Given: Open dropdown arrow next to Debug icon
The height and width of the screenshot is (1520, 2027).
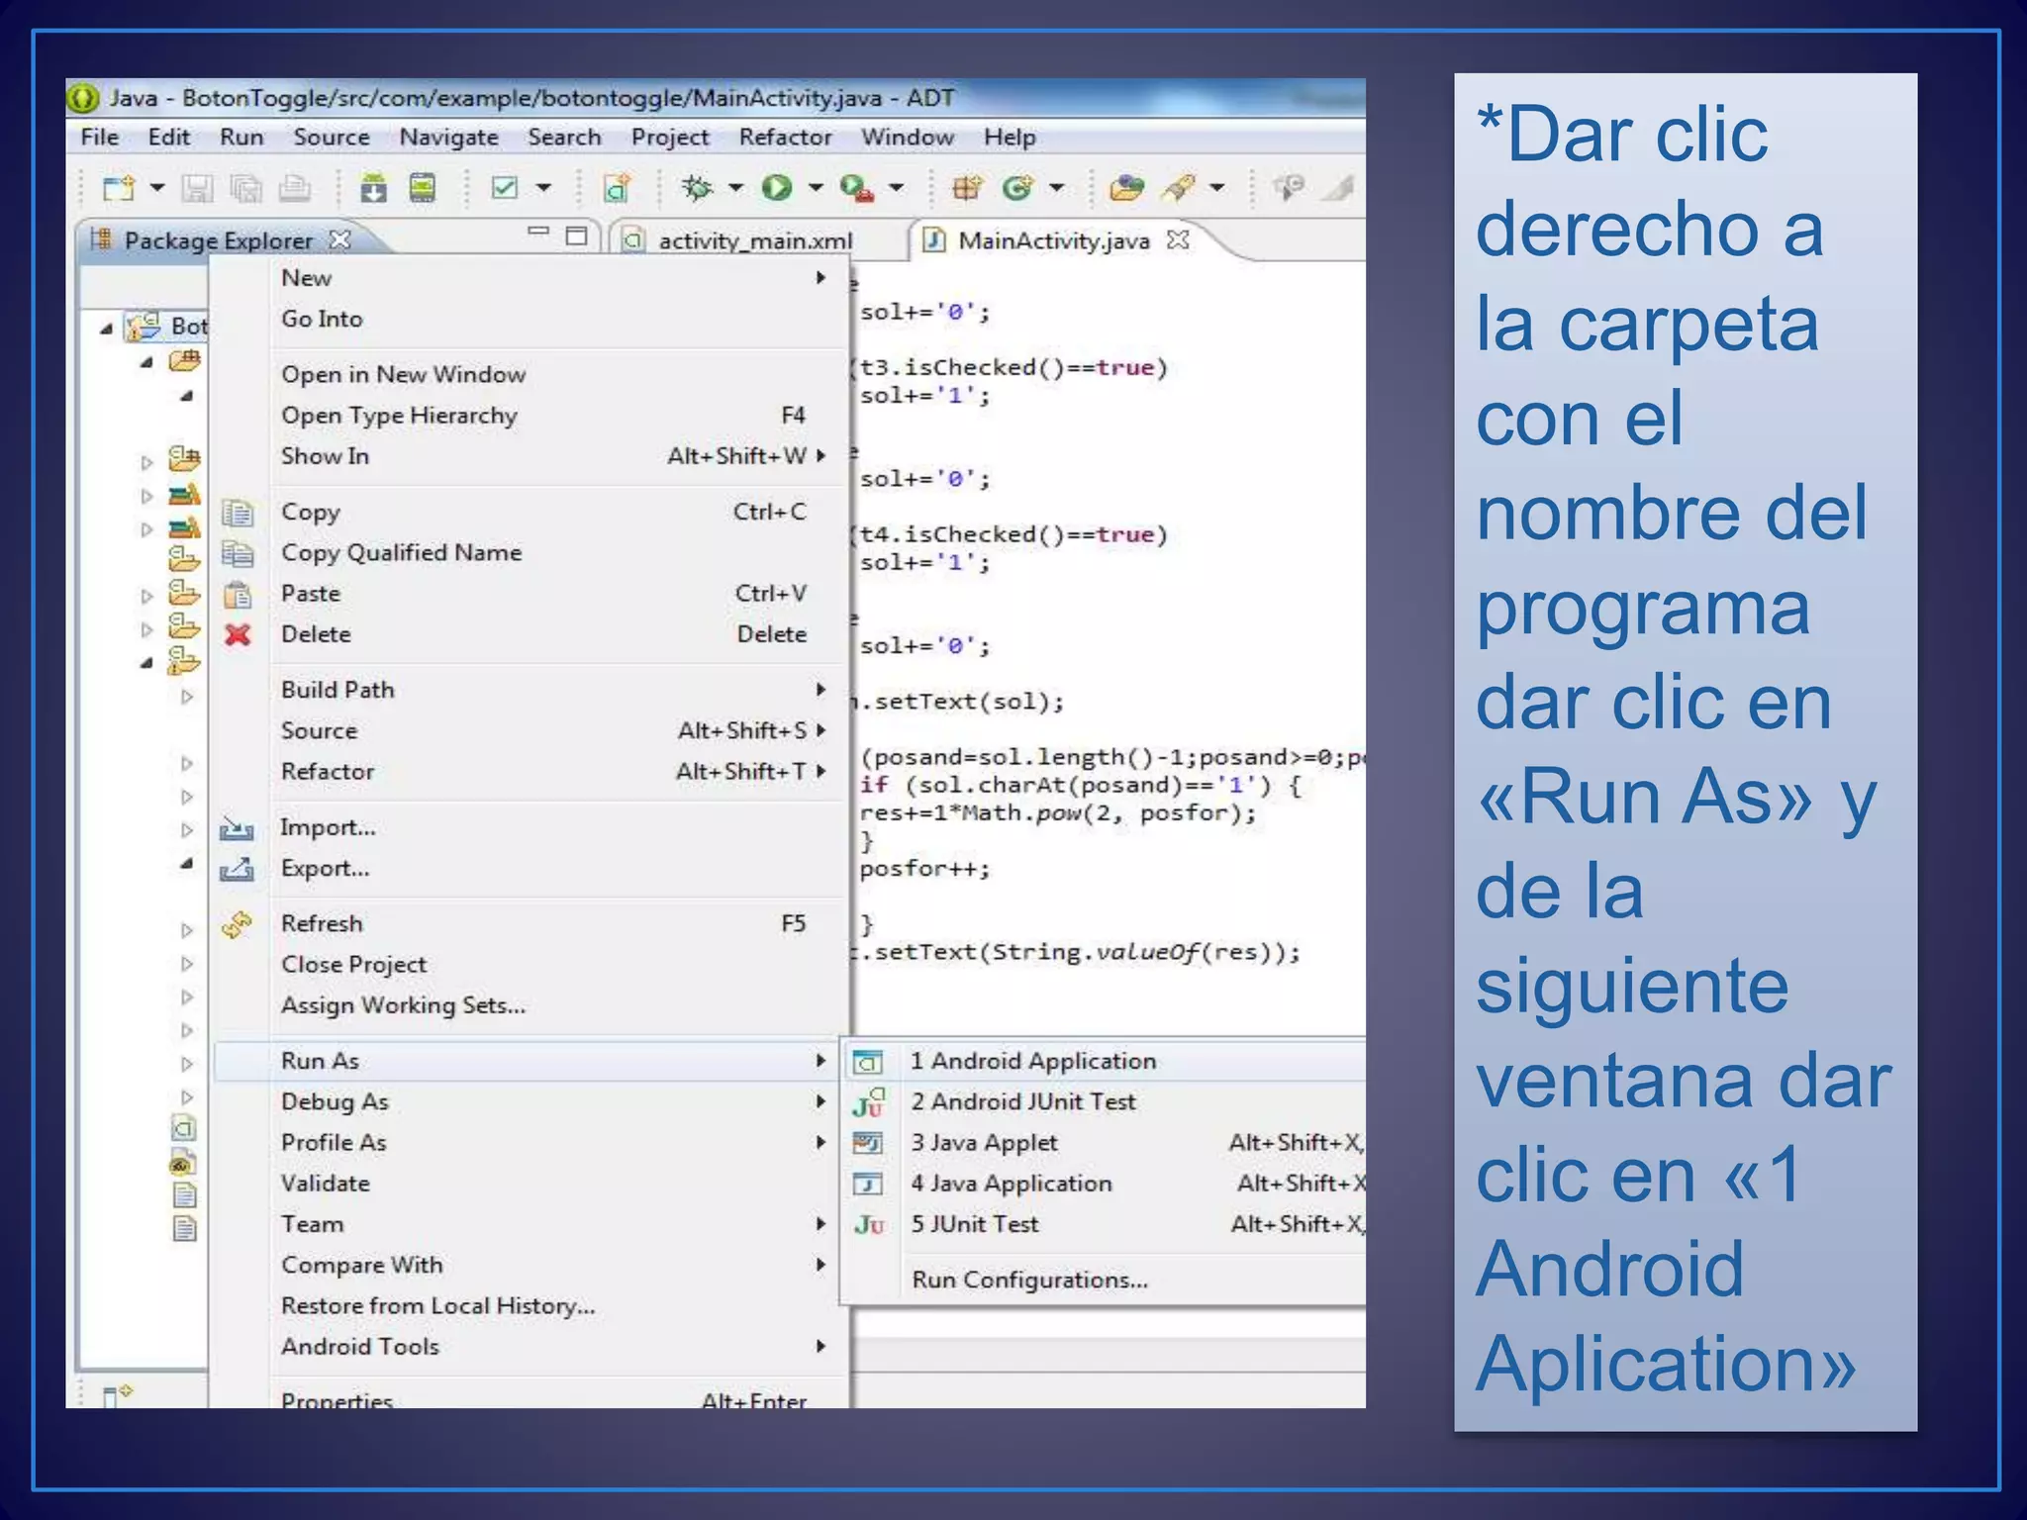Looking at the screenshot, I should point(735,187).
